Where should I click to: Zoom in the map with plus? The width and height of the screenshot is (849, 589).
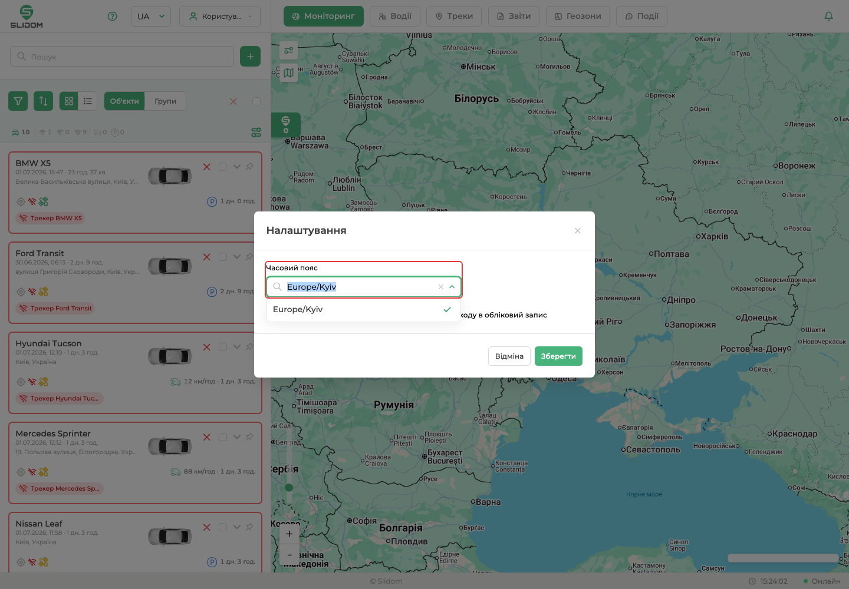[x=289, y=534]
